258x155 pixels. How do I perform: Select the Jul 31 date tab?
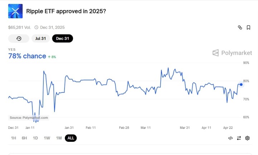tap(40, 39)
